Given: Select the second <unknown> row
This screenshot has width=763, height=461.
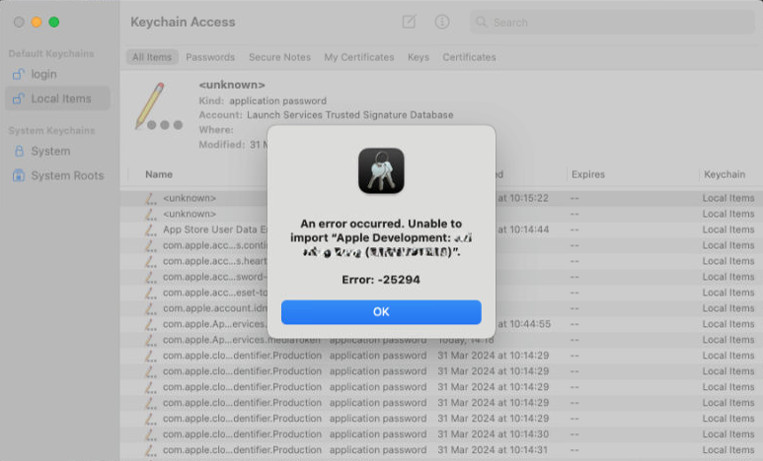Looking at the screenshot, I should [441, 214].
